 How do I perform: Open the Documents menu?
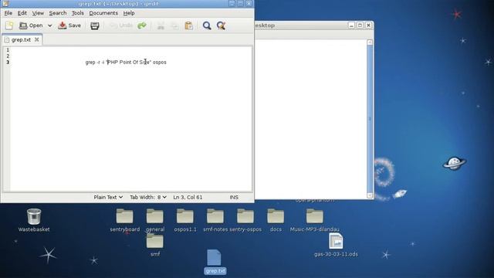[103, 13]
